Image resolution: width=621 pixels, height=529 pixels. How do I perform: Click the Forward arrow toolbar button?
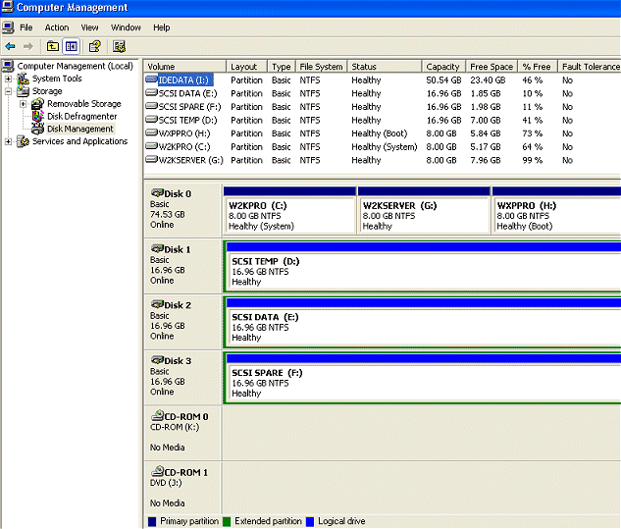coord(27,47)
